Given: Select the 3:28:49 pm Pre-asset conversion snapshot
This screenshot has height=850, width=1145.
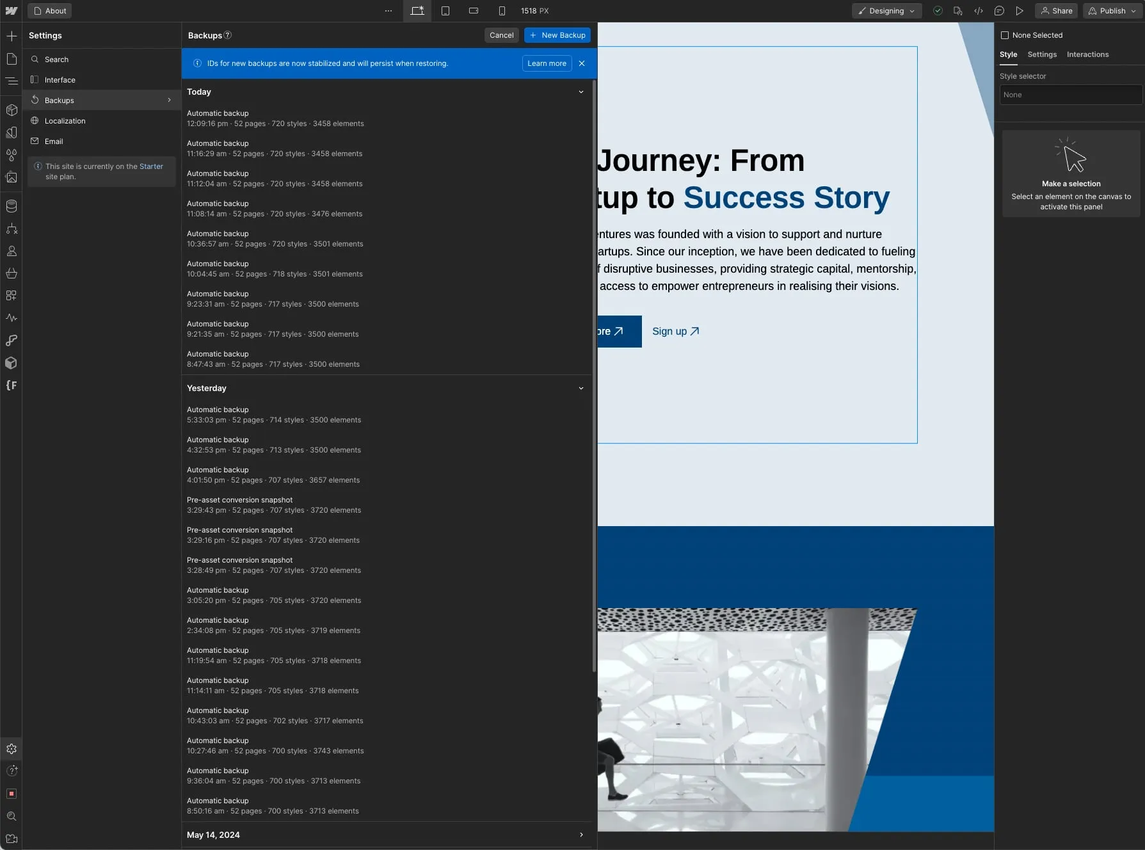Looking at the screenshot, I should pos(387,565).
